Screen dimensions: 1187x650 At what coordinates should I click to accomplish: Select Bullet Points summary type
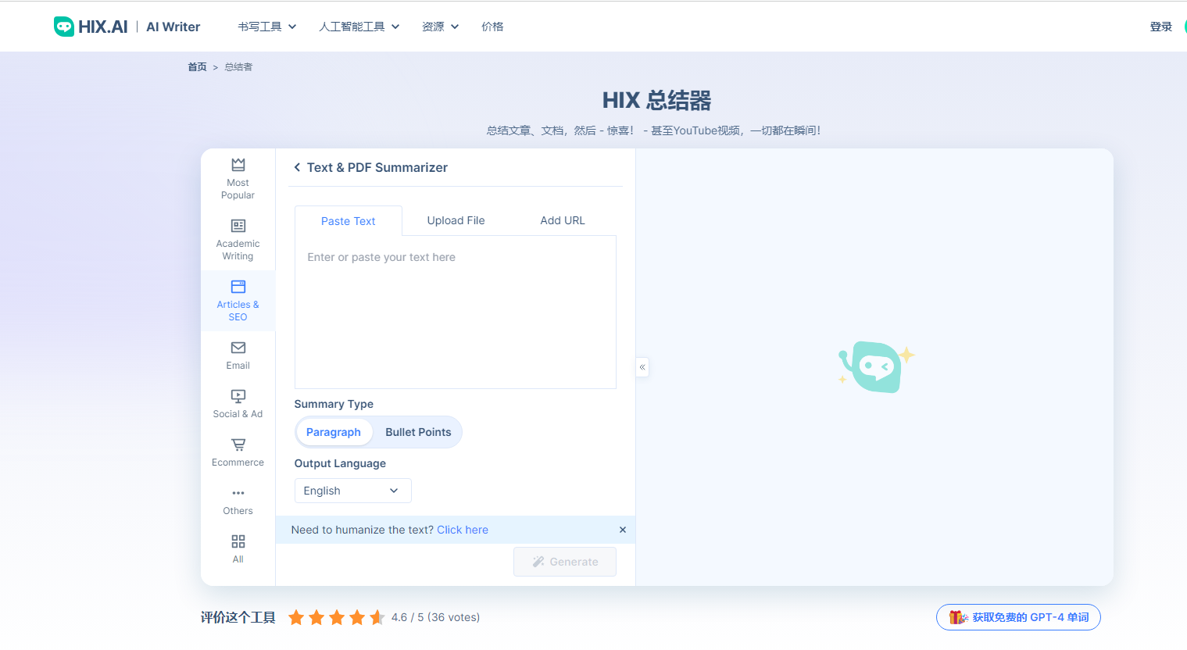click(418, 432)
